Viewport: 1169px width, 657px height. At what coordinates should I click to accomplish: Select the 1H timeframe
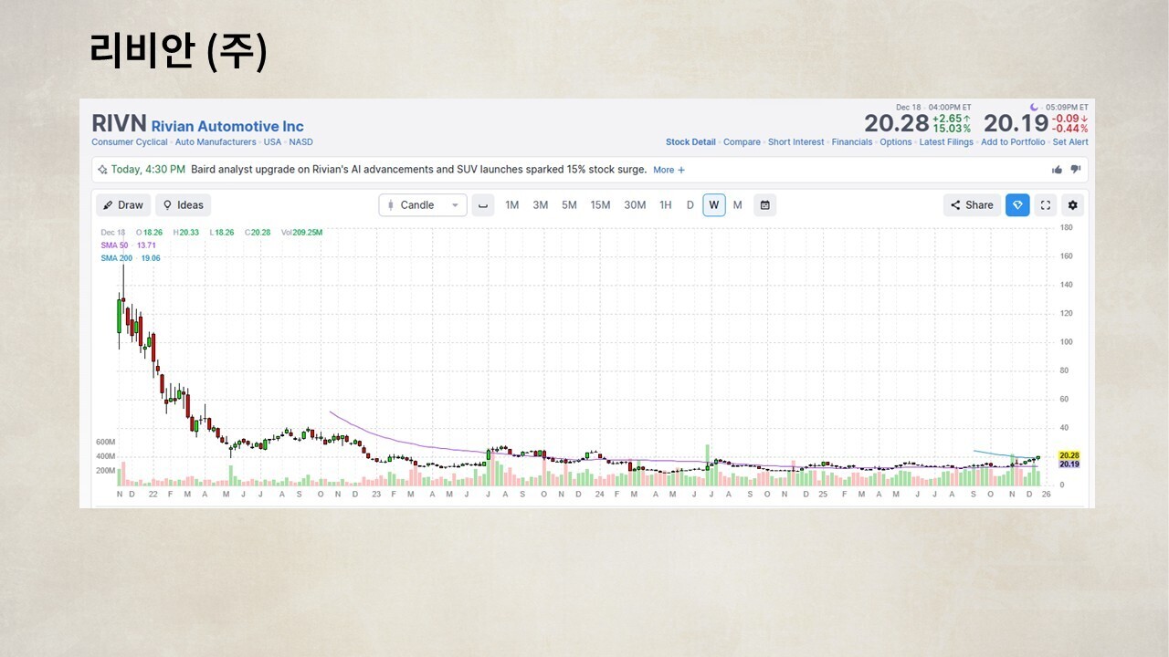tap(666, 205)
